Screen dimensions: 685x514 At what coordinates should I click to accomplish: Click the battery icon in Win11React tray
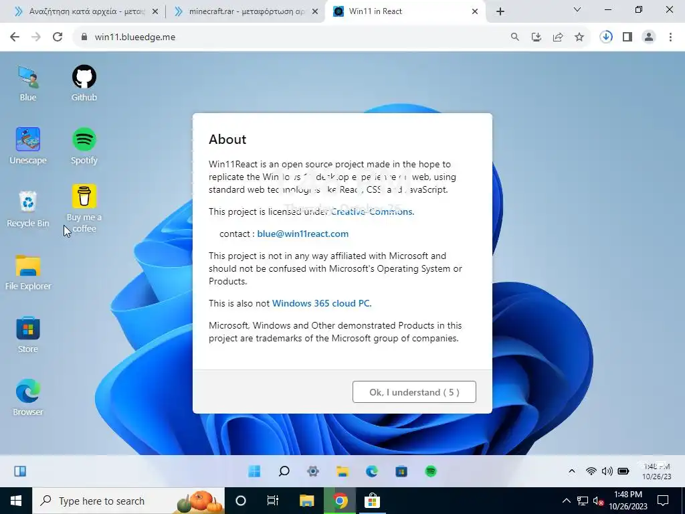click(623, 471)
